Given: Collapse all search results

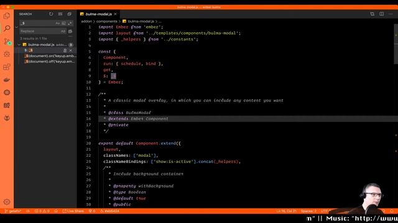Looking at the screenshot, I should point(69,14).
